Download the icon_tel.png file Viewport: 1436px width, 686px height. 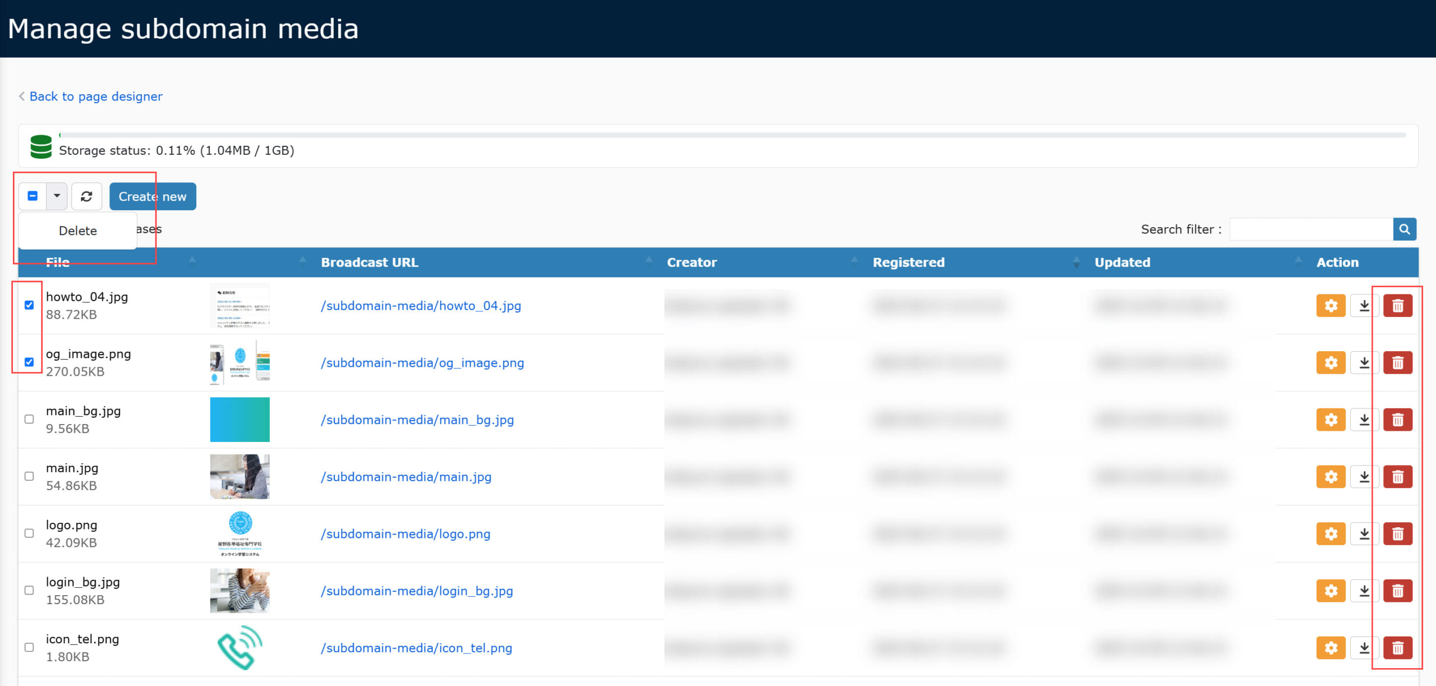click(1364, 648)
